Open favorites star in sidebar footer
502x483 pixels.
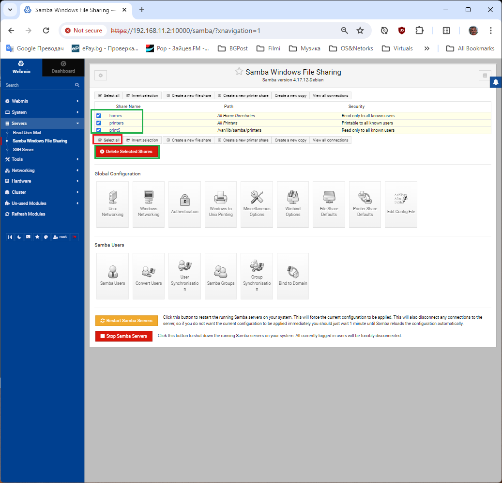click(x=37, y=237)
